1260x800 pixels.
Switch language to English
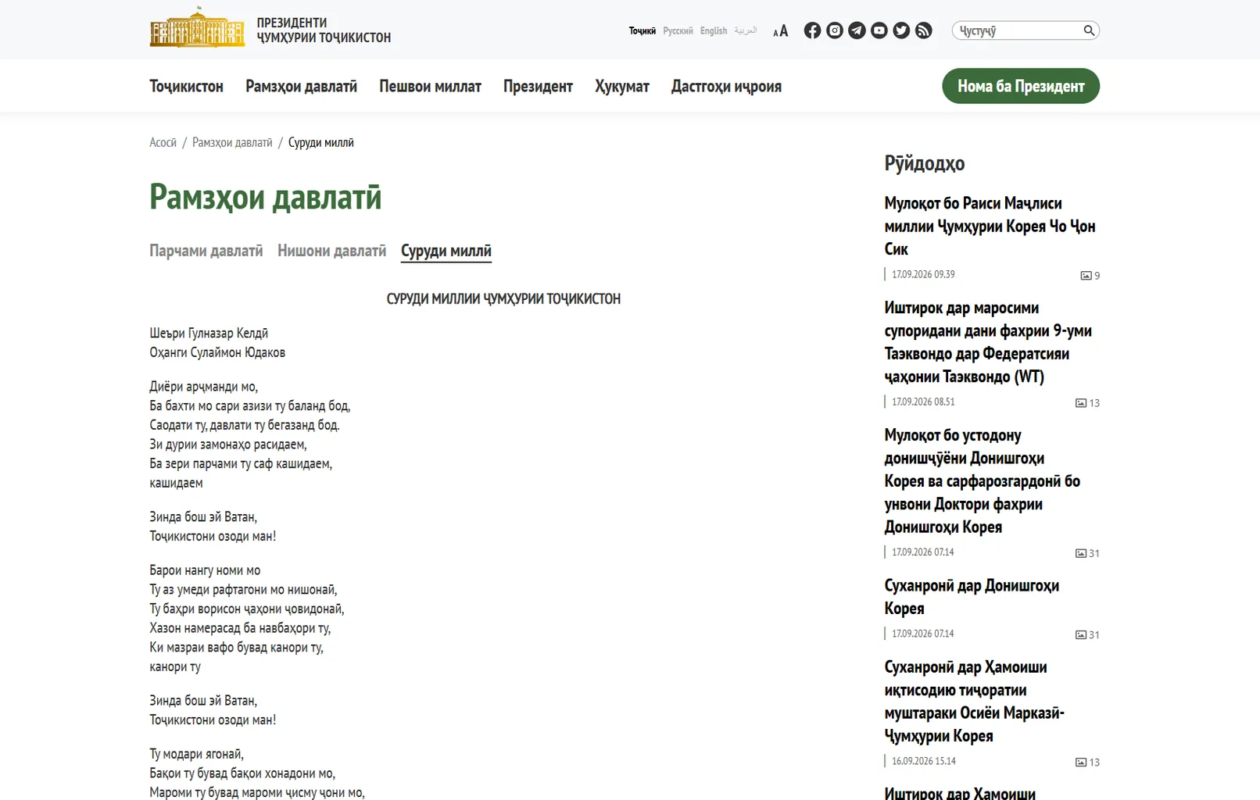714,31
